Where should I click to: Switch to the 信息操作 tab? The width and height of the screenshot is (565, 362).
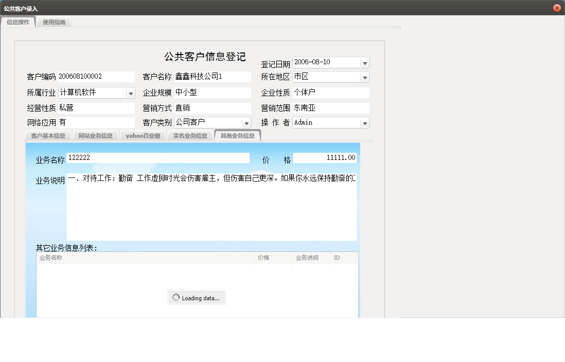coord(18,22)
